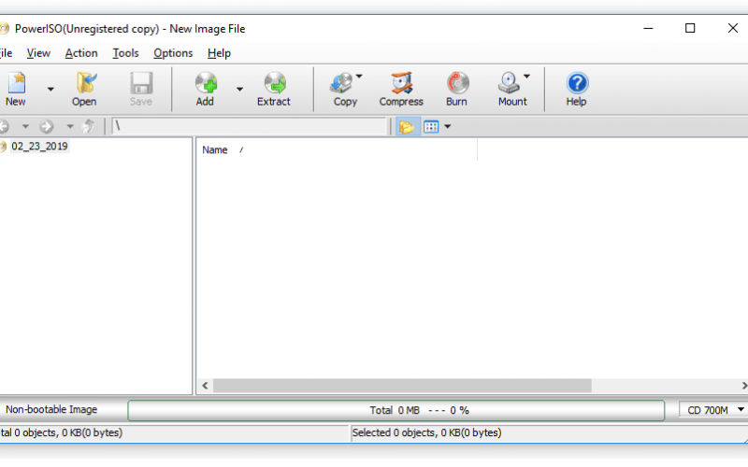Click the horizontal scrollbar left arrow
The height and width of the screenshot is (467, 748).
tap(205, 386)
